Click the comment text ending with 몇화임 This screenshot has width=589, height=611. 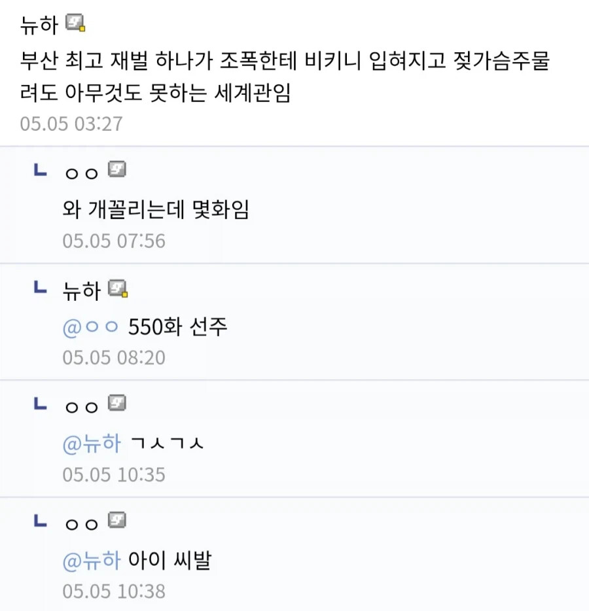tap(156, 209)
